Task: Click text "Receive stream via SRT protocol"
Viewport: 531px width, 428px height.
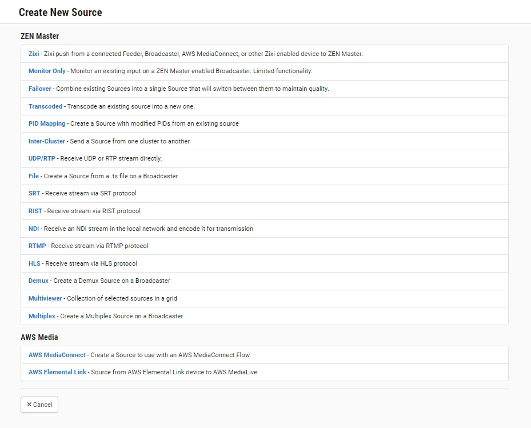Action: pos(91,193)
